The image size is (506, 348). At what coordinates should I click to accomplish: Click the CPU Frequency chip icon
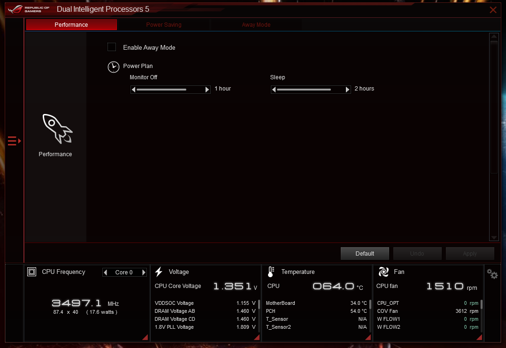click(x=31, y=272)
